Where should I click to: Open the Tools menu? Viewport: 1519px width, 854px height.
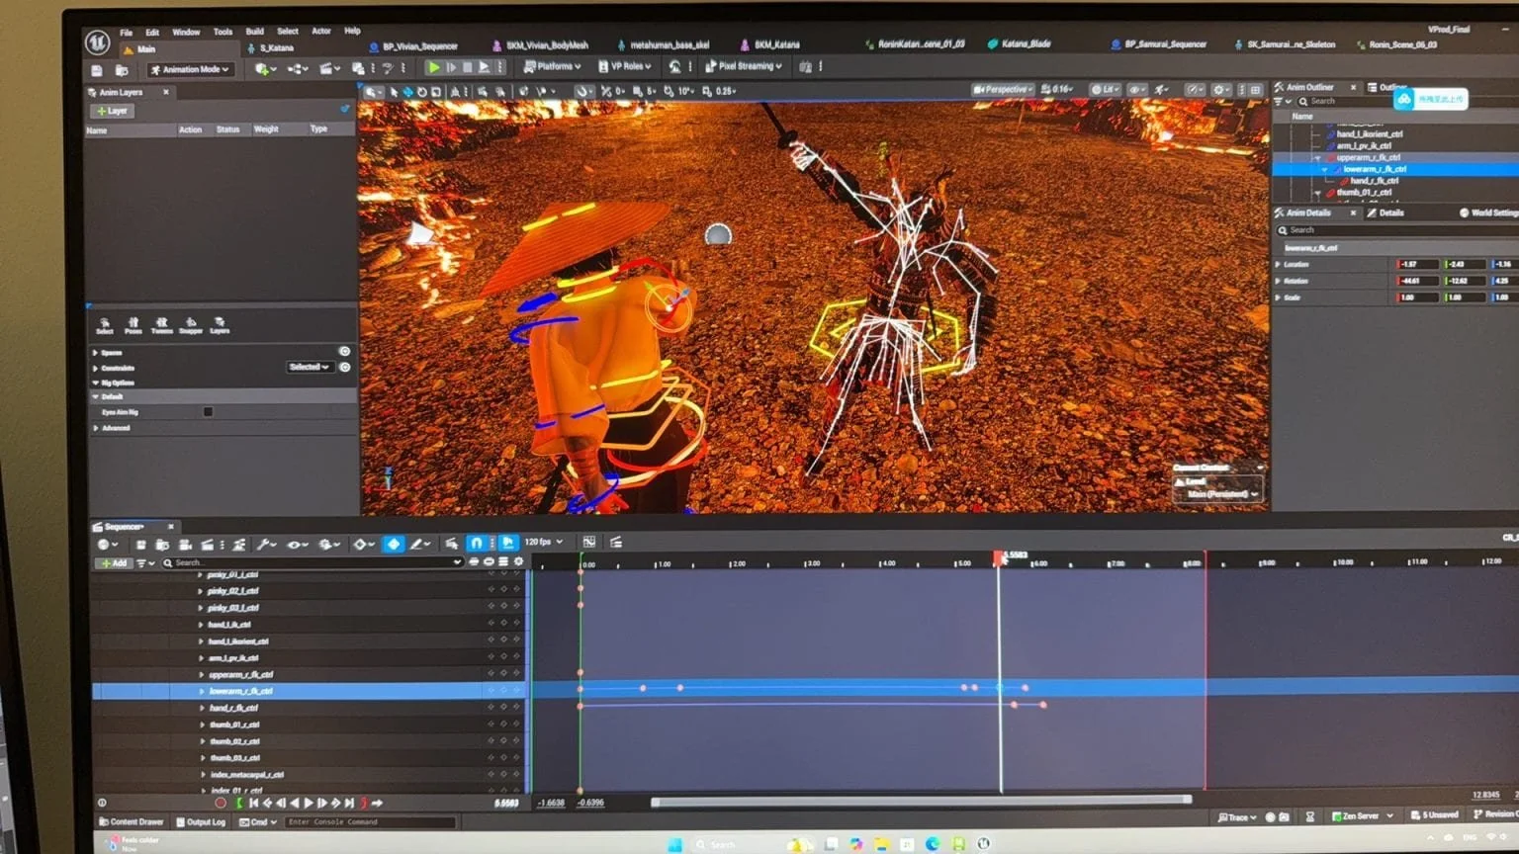223,32
